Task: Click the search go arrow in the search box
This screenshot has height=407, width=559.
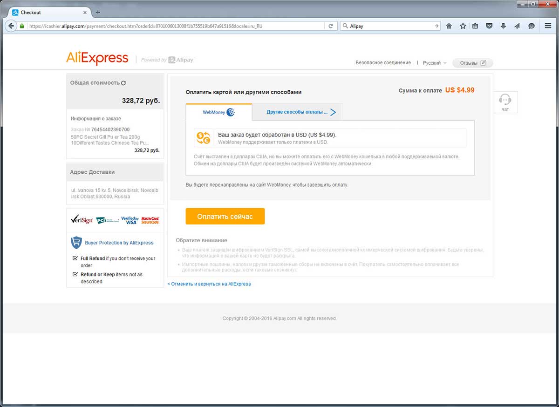Action: pos(436,26)
